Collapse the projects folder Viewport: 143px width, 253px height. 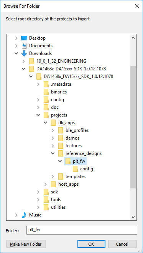(38, 115)
